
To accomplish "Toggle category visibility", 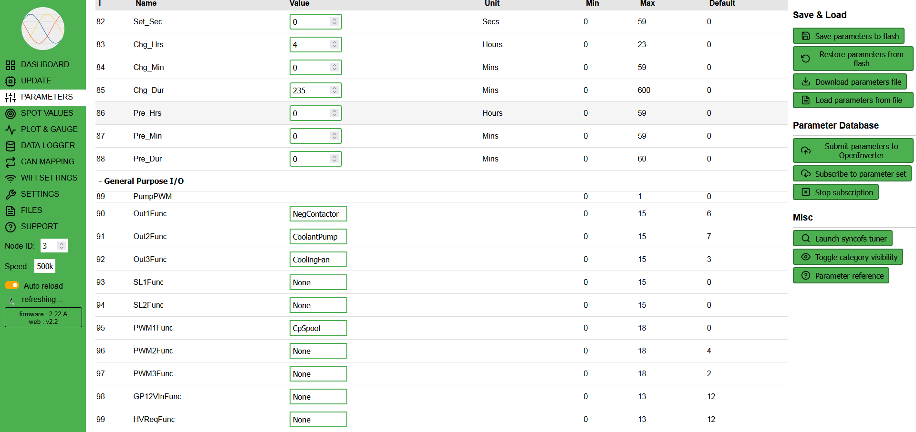I will pos(848,257).
